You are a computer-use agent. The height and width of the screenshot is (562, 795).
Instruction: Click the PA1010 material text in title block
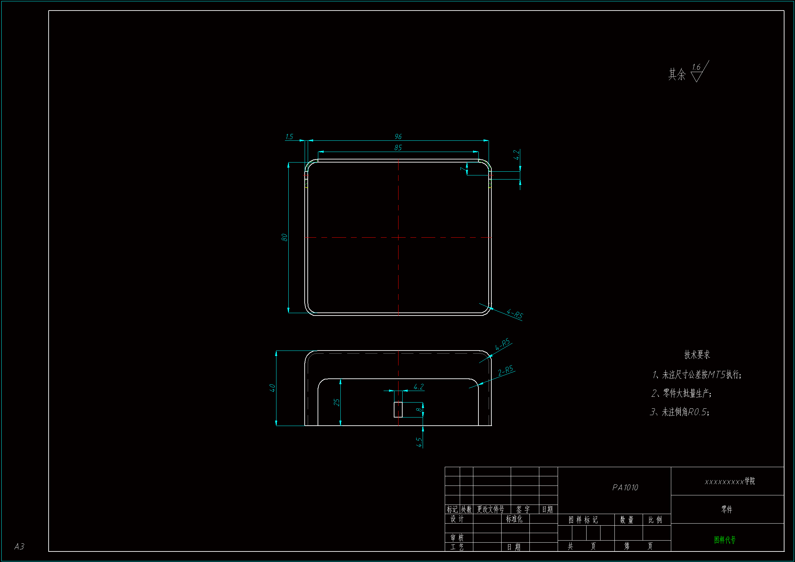[x=625, y=488]
